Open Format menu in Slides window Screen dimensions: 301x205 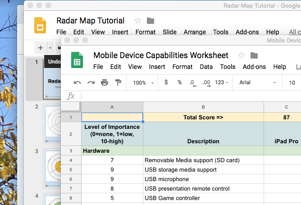145,32
